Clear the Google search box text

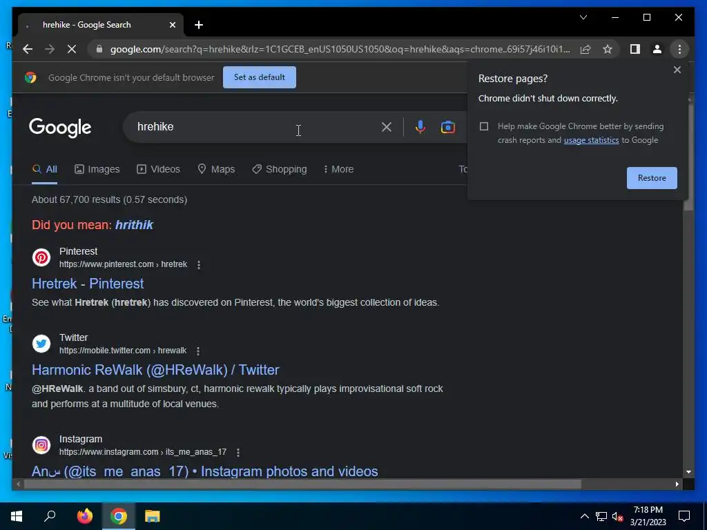pos(387,127)
